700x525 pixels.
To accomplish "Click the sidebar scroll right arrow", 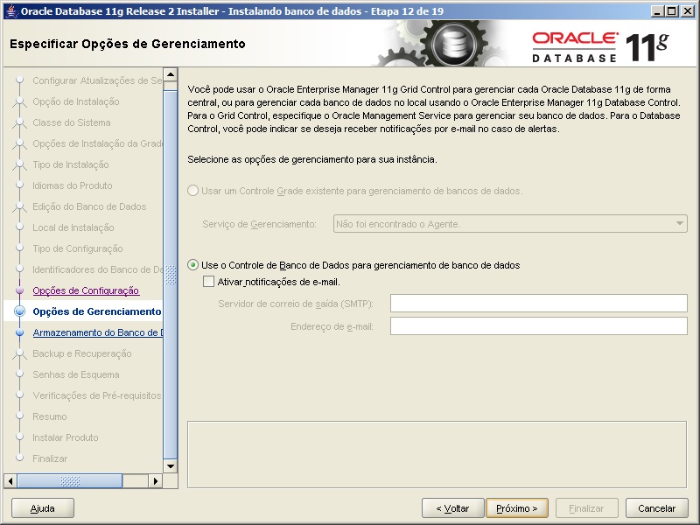I will (155, 480).
